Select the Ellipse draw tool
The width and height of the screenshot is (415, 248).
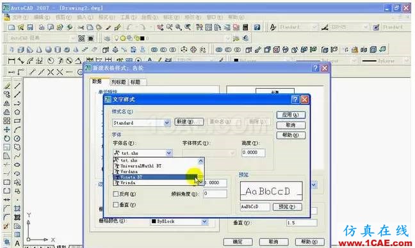[17, 165]
